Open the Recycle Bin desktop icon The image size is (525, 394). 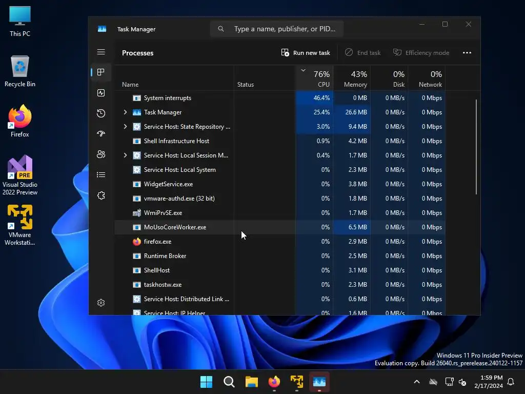(20, 71)
